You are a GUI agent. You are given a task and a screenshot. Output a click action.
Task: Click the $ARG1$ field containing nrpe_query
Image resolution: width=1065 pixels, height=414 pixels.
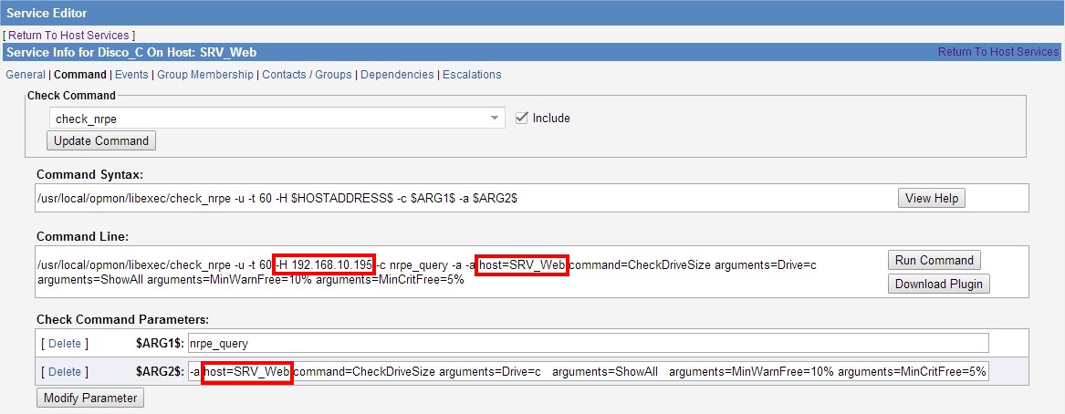[x=588, y=343]
